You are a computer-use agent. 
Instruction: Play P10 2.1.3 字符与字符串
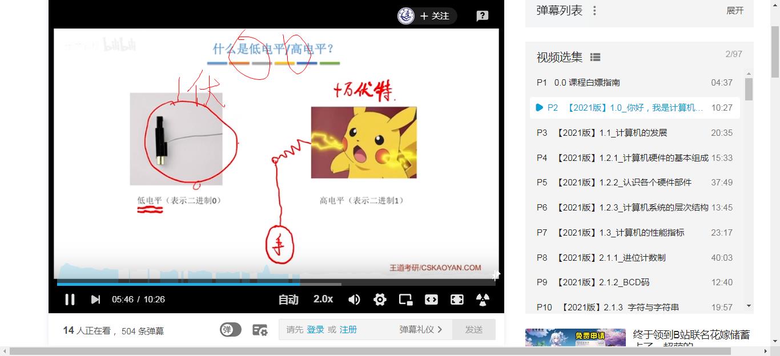(x=634, y=307)
